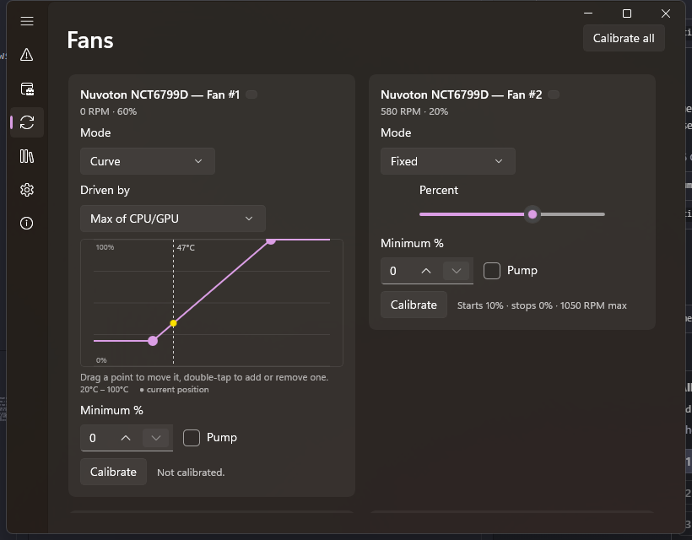Click Fan #2 Calibrate button
The height and width of the screenshot is (540, 692).
click(414, 305)
